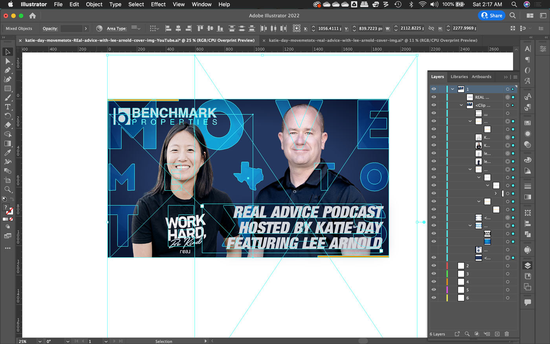The height and width of the screenshot is (344, 550).
Task: Open rotation angle 0° dropdown
Action: [x=68, y=341]
